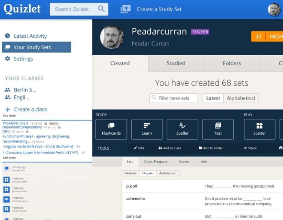This screenshot has height=220, width=283.
Task: Click Add to Folder tool
Action: (211, 148)
